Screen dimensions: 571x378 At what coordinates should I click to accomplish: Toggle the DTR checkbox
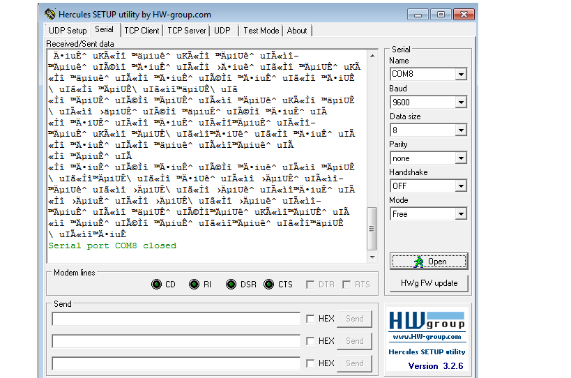[x=310, y=285]
